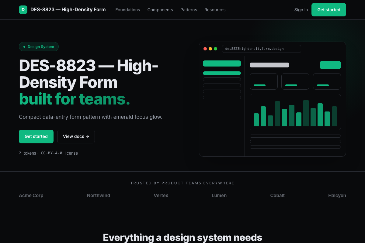365x243 pixels.
Task: Click the Northwind logo text
Action: tap(99, 196)
